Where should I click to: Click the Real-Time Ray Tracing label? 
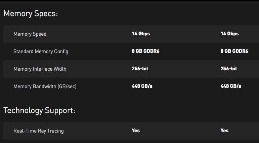pyautogui.click(x=38, y=131)
